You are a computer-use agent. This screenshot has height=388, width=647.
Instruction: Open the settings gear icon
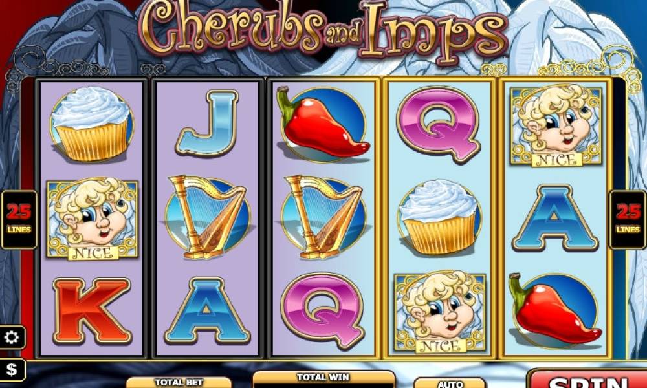[x=12, y=338]
